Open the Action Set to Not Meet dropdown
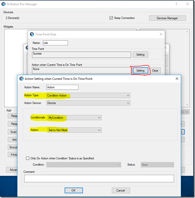Screen dimensions: 195x198 [x=75, y=130]
